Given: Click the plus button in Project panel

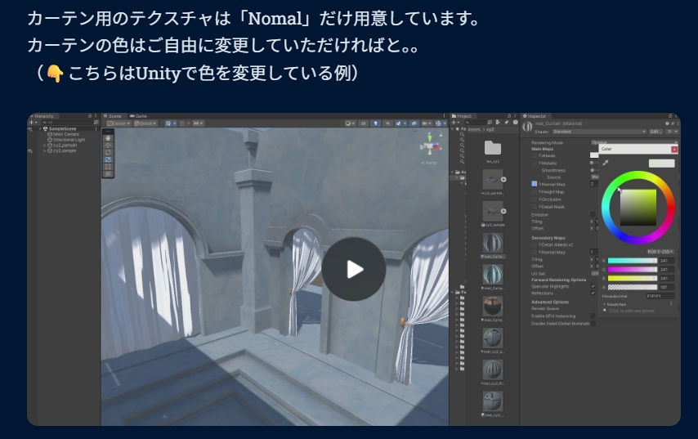Looking at the screenshot, I should click(454, 122).
